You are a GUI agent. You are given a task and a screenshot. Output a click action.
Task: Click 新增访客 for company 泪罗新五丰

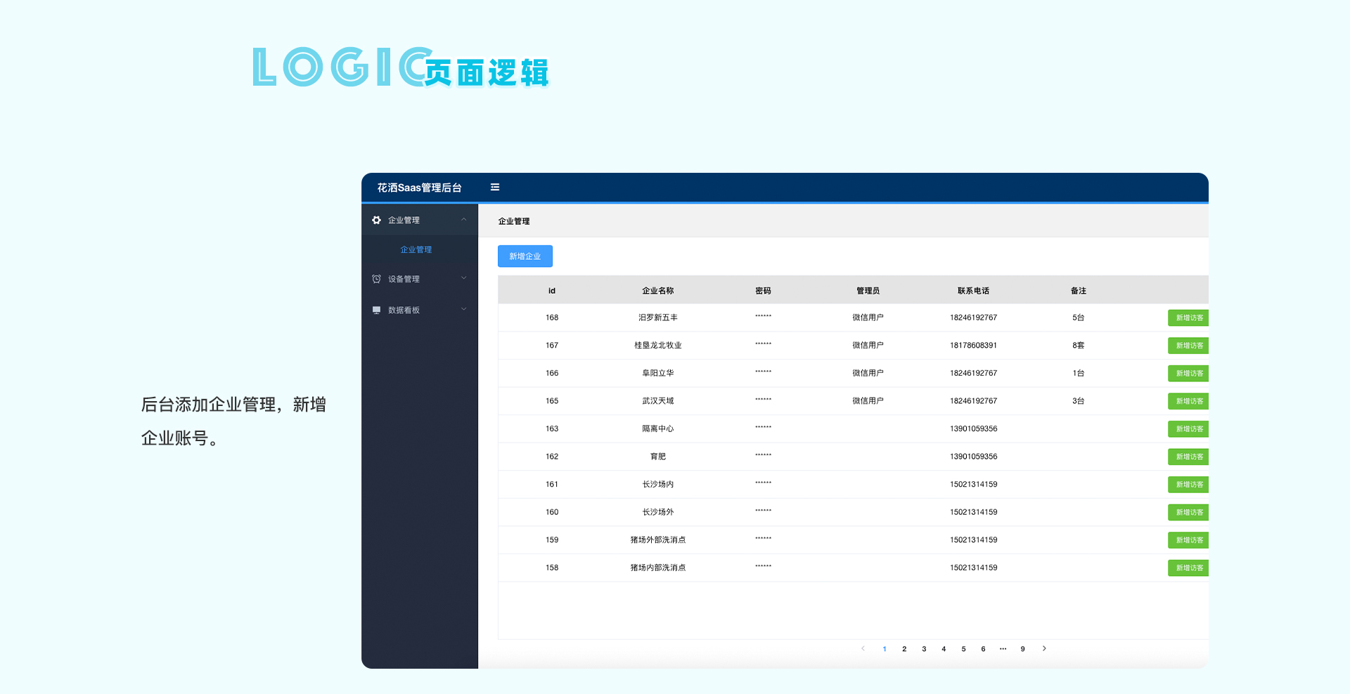click(x=1188, y=317)
